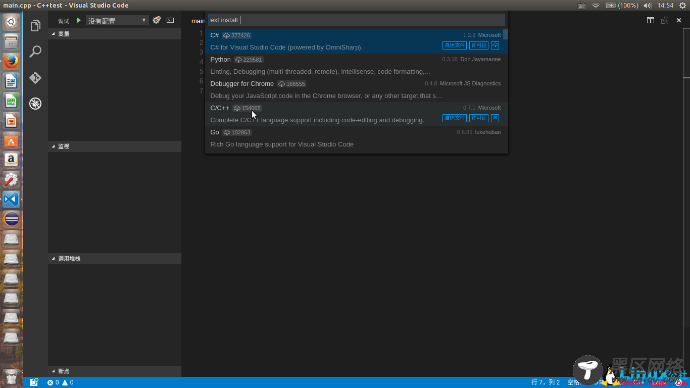Click the errors and warnings counter
The width and height of the screenshot is (690, 388).
click(60, 382)
